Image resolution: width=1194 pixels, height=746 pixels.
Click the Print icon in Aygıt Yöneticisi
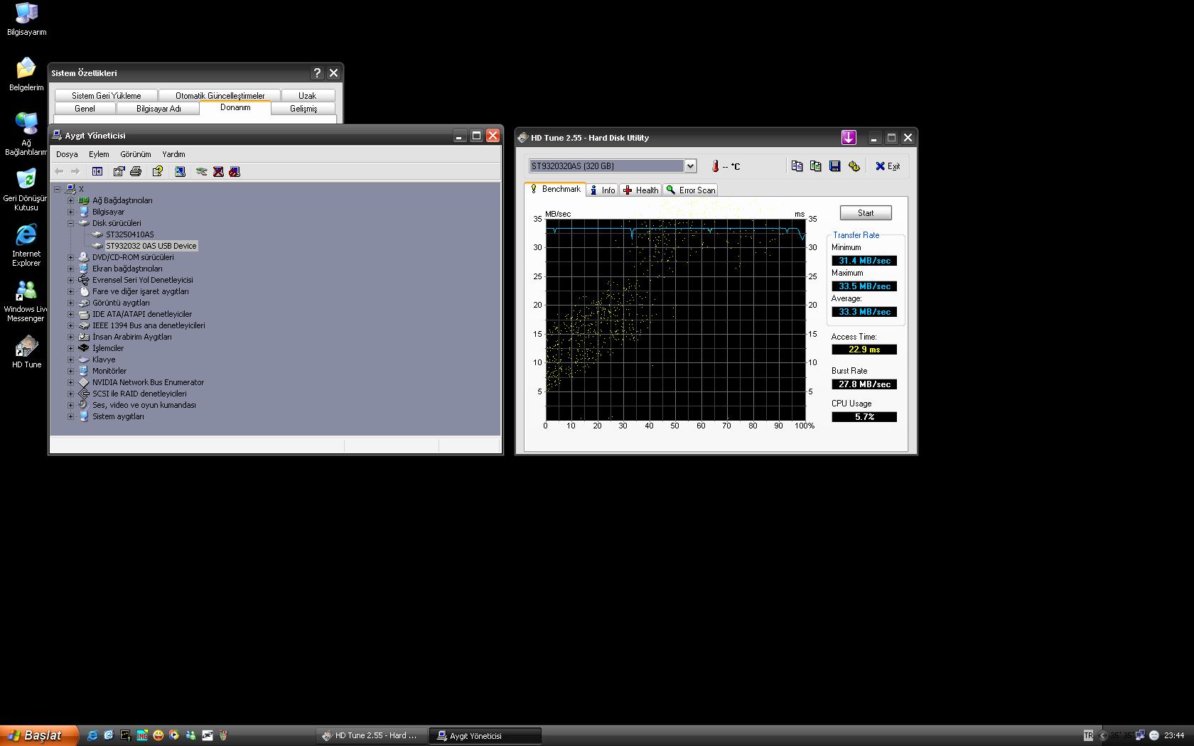pos(136,171)
